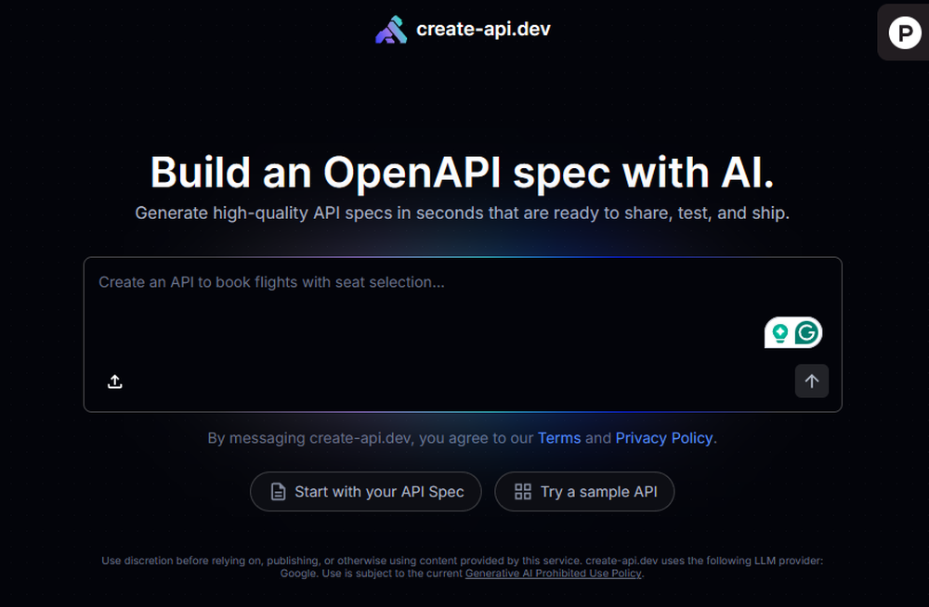Viewport: 929px width, 607px height.
Task: Click the document icon on Start with your API Spec
Action: tap(277, 491)
